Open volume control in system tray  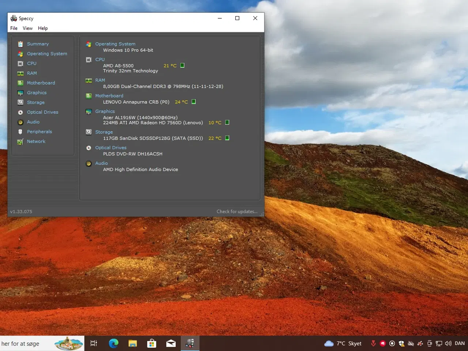pos(448,343)
